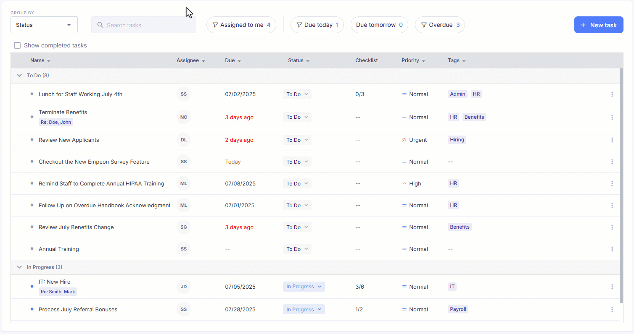This screenshot has height=334, width=634.
Task: Open status dropdown for Lunch for Staff task
Action: 297,94
